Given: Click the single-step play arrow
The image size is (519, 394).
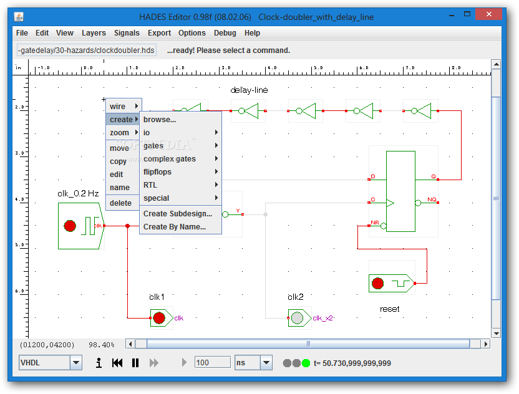Looking at the screenshot, I should tap(184, 363).
